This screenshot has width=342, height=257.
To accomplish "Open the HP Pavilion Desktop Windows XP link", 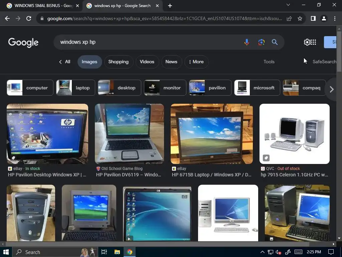I will 47,175.
